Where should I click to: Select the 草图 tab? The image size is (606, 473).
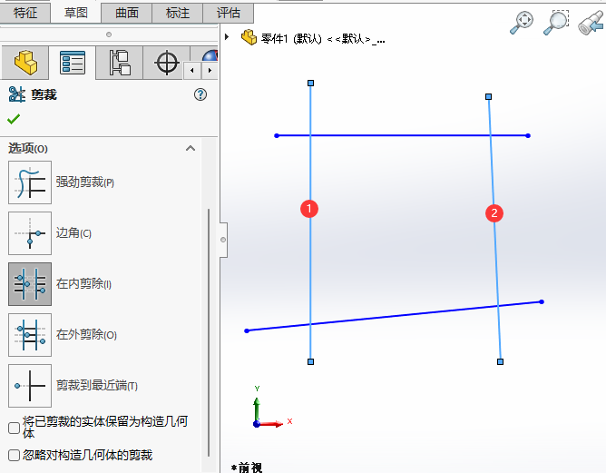[x=76, y=13]
